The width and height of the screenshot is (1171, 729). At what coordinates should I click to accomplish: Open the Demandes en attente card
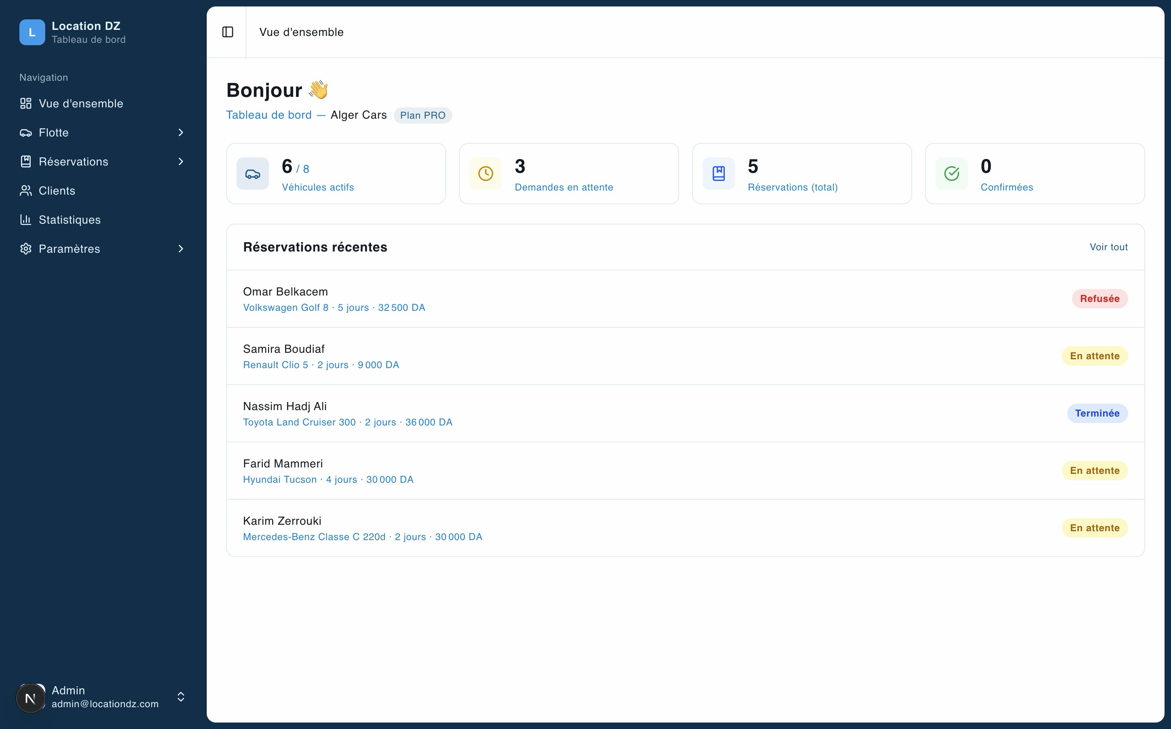point(569,174)
